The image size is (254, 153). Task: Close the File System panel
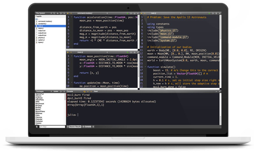tap(63, 14)
